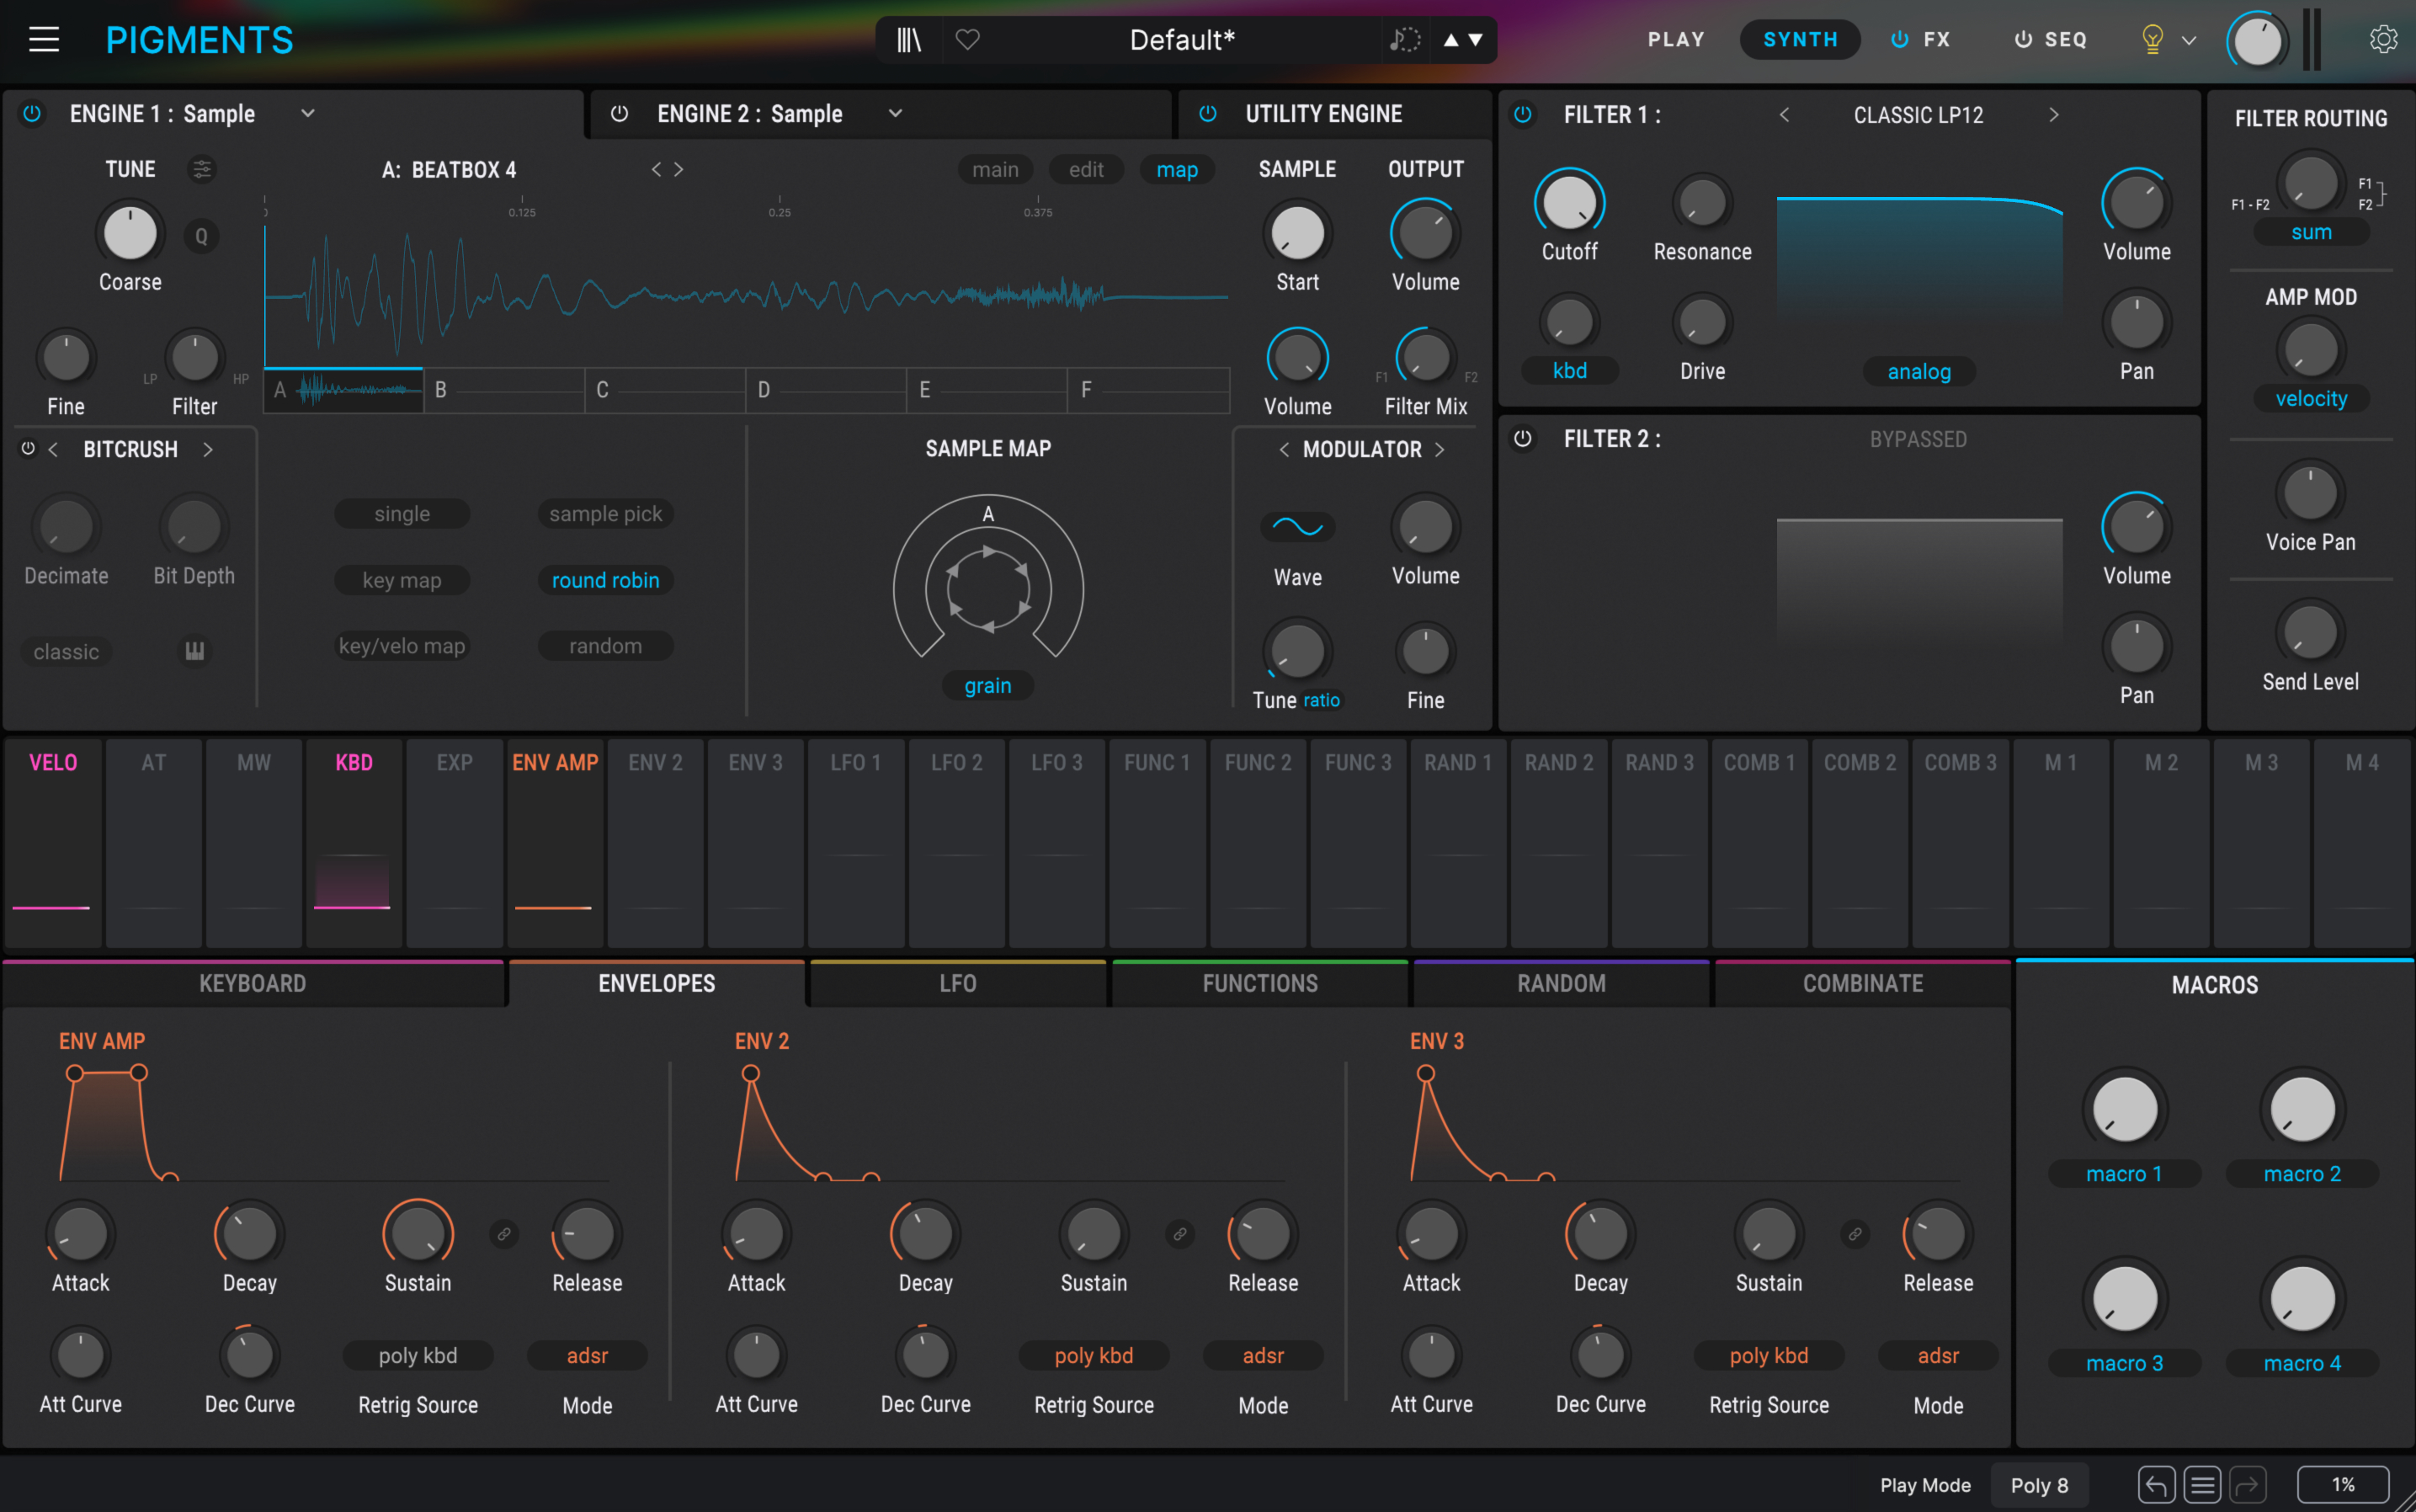The width and height of the screenshot is (2416, 1512).
Task: Click the preset mutate dice icon
Action: pos(1405,40)
